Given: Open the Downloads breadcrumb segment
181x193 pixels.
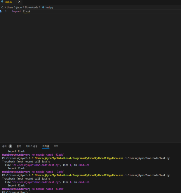Looking at the screenshot, I should tap(32, 7).
